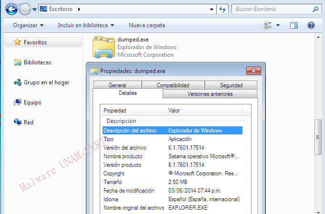Switch to the General tab
The height and width of the screenshot is (214, 325).
[117, 85]
